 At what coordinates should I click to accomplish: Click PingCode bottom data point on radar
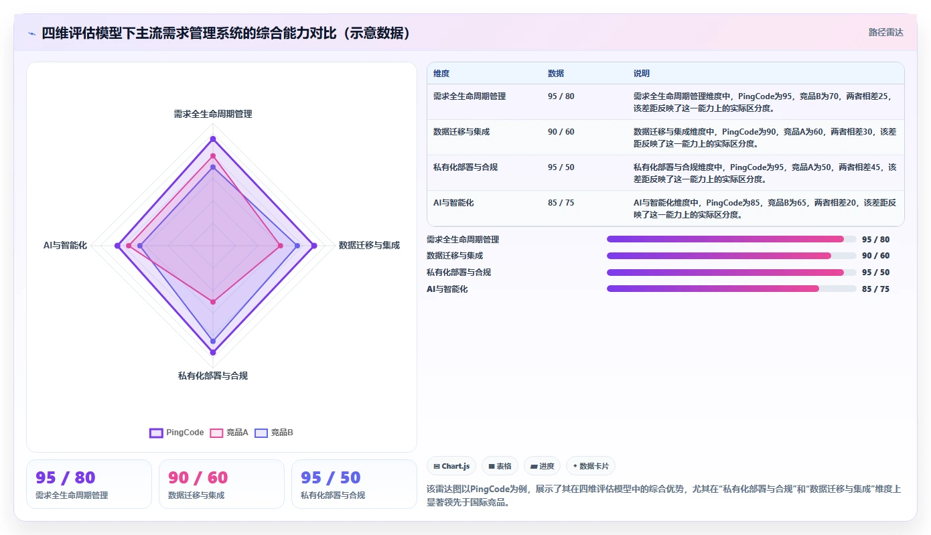(x=213, y=352)
